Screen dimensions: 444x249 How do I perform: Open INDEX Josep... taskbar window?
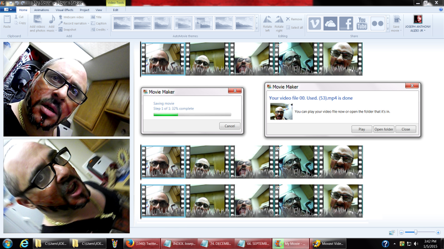[179, 243]
